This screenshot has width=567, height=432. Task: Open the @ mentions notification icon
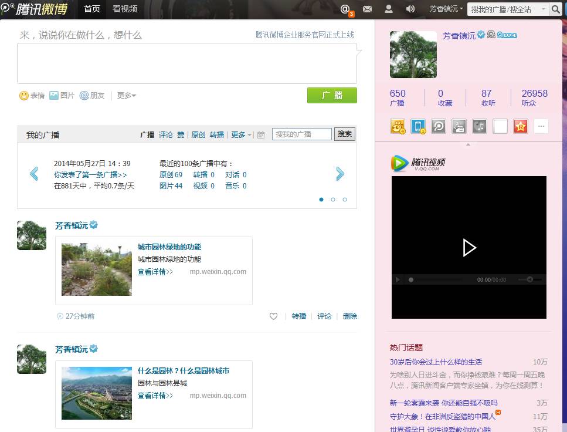pos(347,9)
